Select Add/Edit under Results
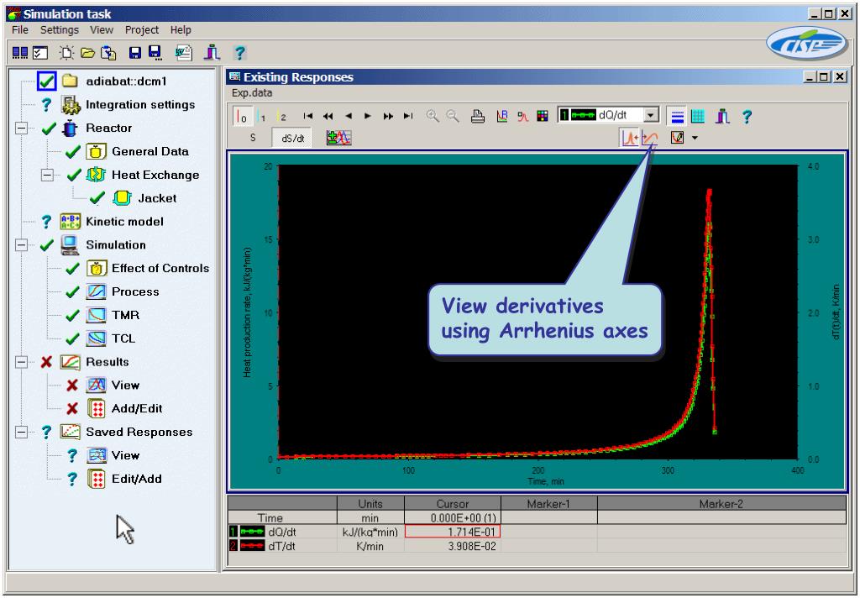This screenshot has height=598, width=860. tap(137, 409)
